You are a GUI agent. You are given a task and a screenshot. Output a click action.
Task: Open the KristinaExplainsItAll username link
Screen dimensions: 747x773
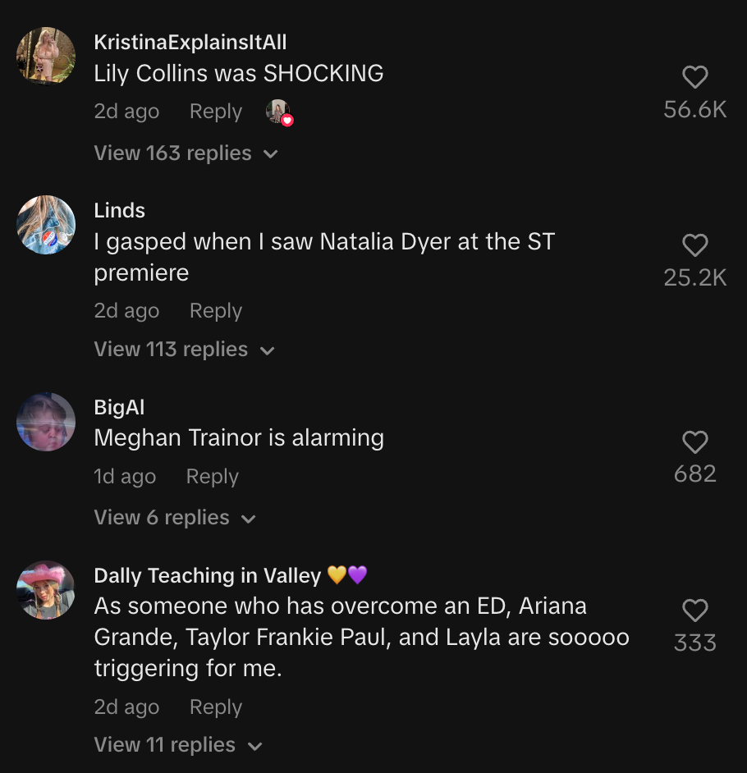(x=190, y=42)
